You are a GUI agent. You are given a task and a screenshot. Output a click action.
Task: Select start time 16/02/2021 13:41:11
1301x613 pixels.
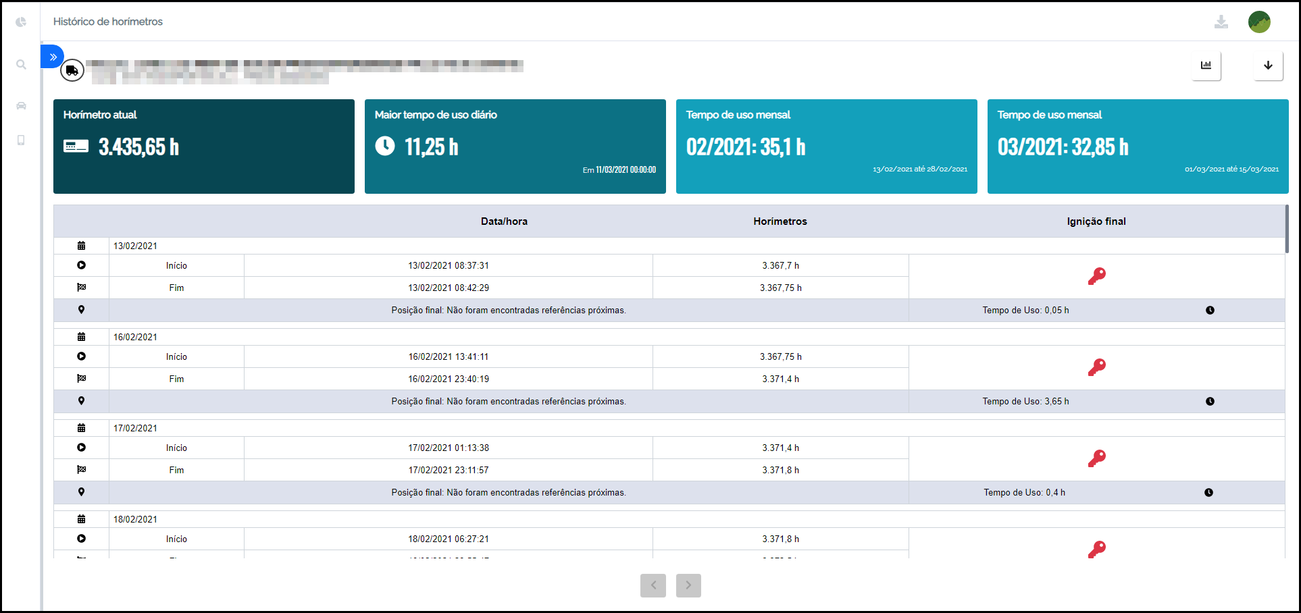coord(449,356)
